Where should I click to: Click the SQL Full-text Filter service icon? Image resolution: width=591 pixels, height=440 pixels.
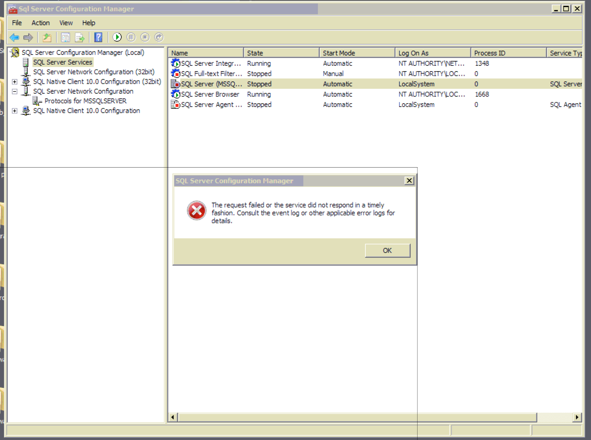175,73
